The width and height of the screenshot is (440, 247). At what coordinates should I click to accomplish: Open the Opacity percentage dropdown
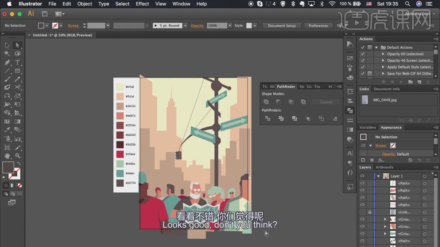pos(230,26)
